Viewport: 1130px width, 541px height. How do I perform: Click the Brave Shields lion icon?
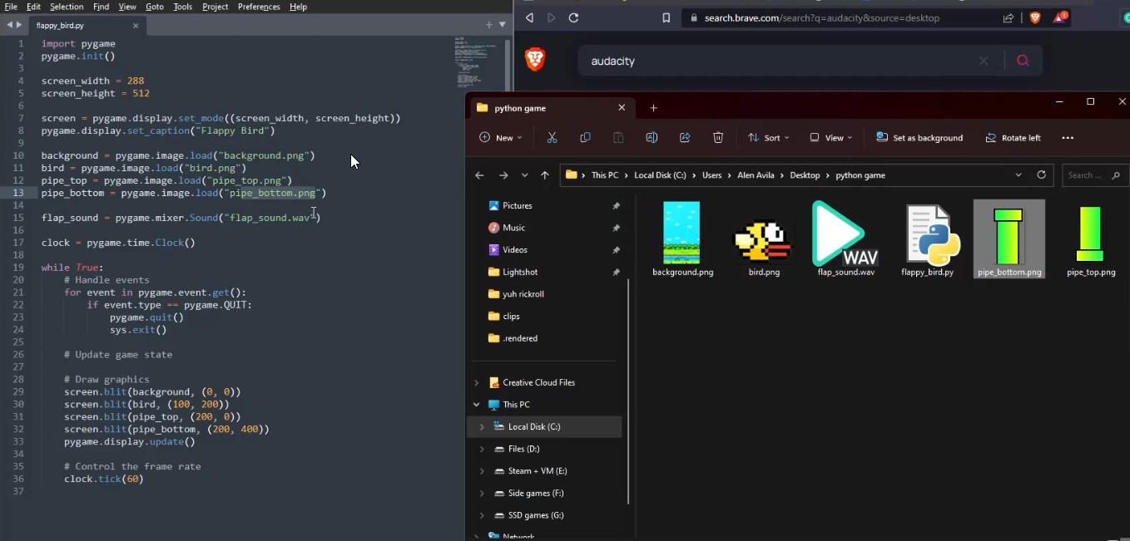pos(1035,17)
